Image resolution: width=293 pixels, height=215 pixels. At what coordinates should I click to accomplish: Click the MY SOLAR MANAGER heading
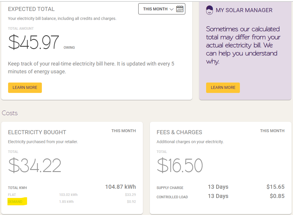tap(244, 10)
